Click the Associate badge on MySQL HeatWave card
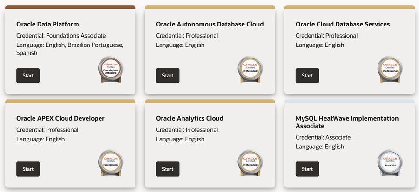This screenshot has height=192, width=419. tap(390, 163)
